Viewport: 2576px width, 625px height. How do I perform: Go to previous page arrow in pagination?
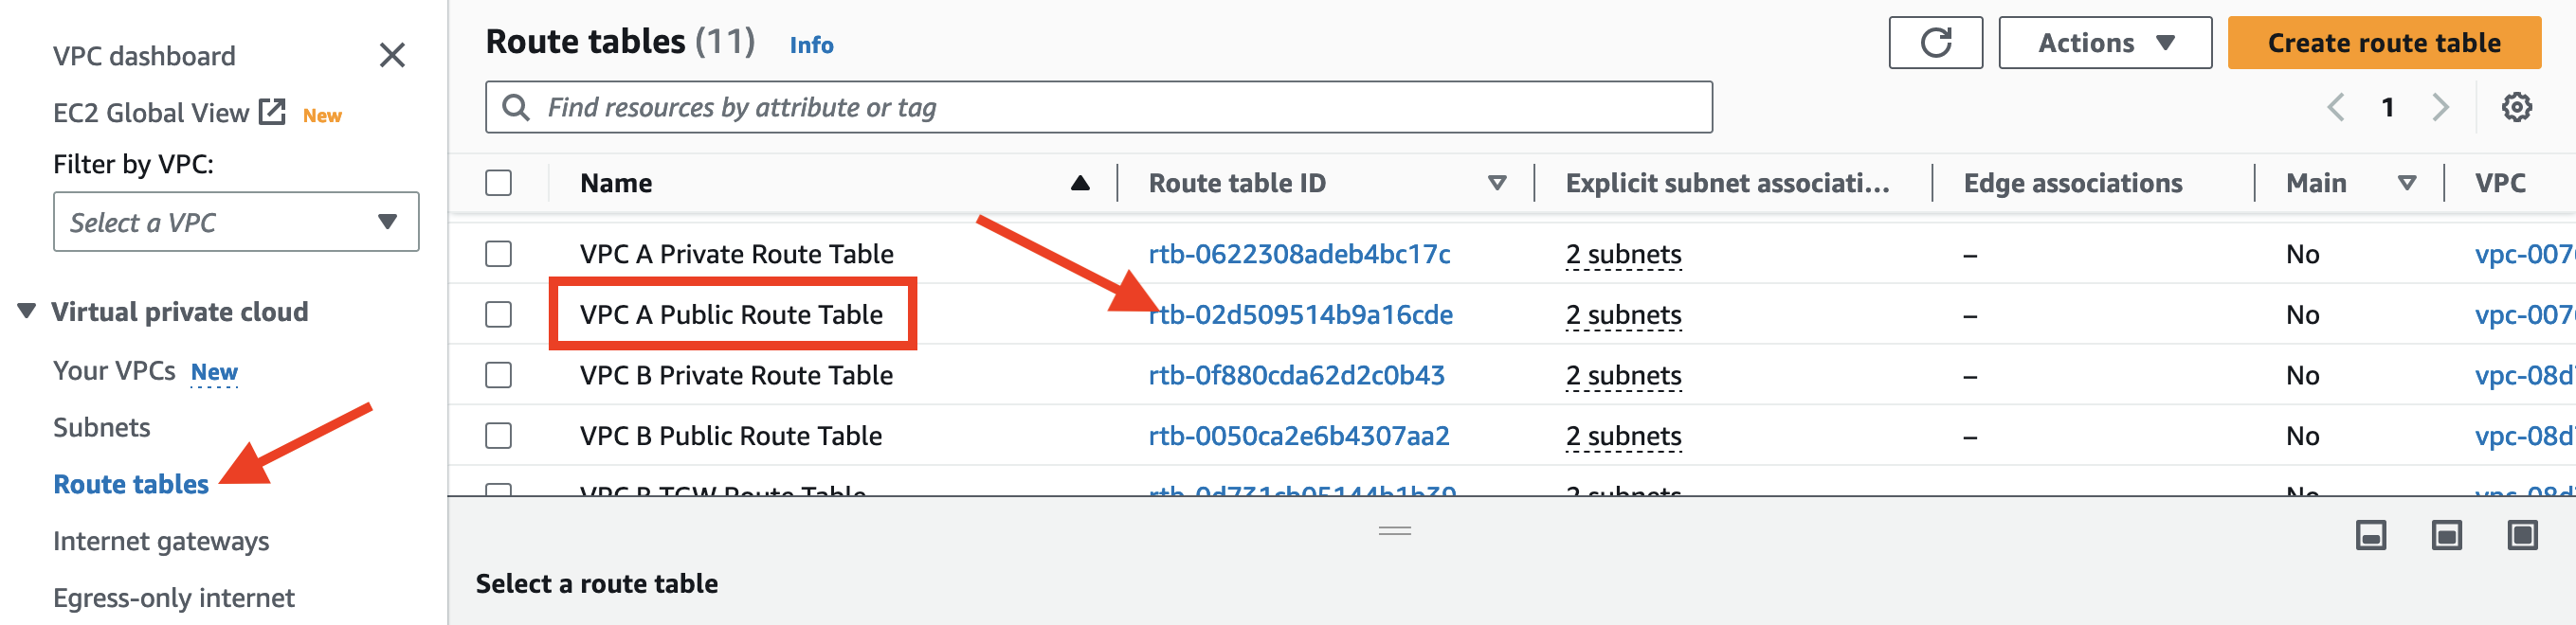[x=2335, y=107]
